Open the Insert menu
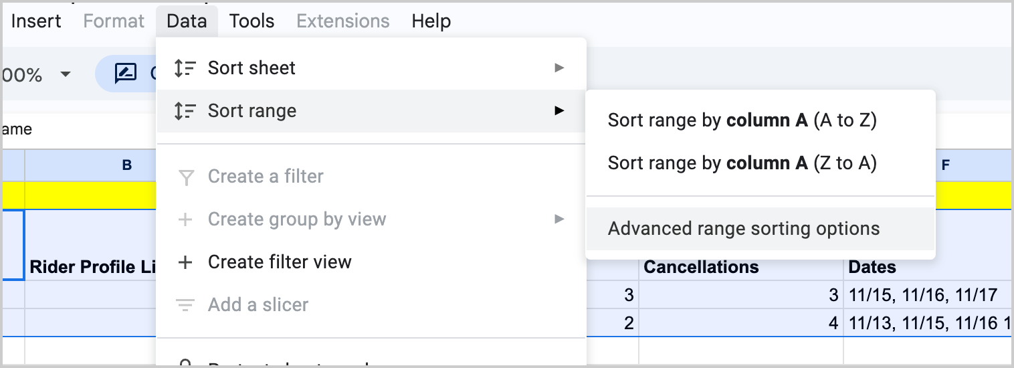Viewport: 1014px width, 368px height. [36, 21]
